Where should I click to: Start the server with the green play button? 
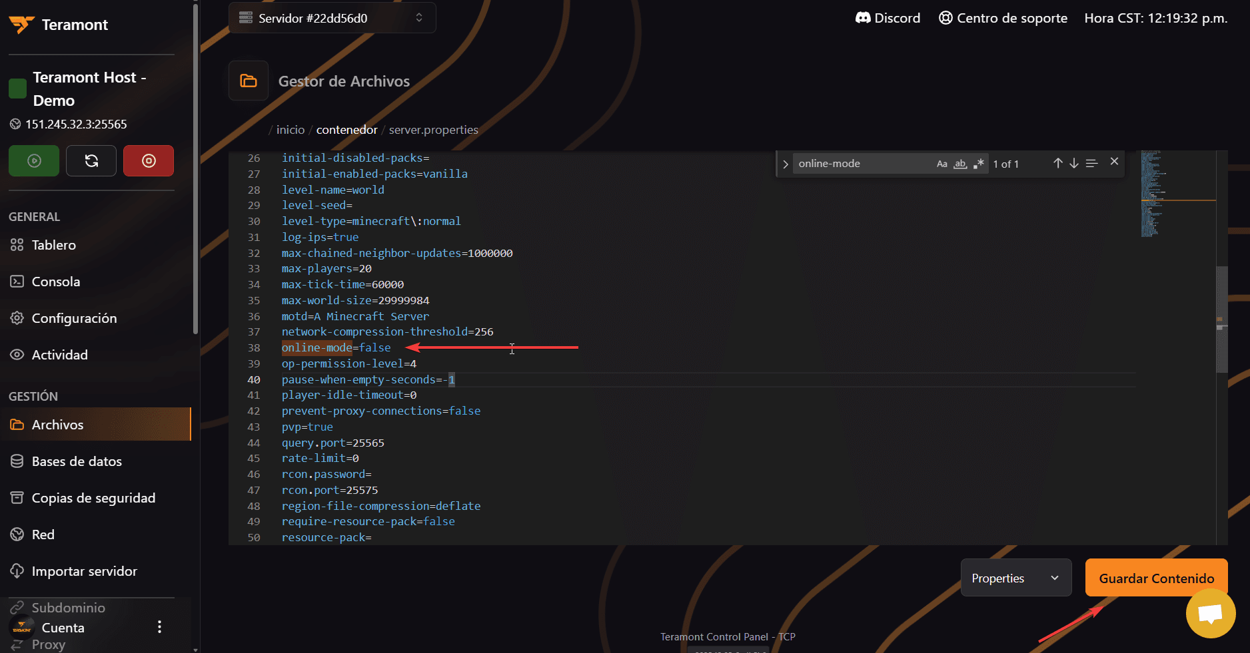click(34, 161)
